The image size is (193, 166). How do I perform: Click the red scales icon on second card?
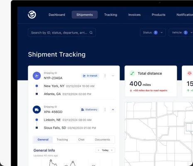(x=189, y=73)
